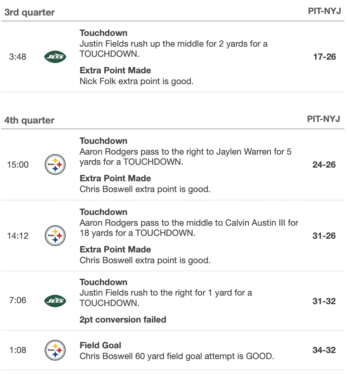Click the 17-26 score
Viewport: 347px width, 374px height.
pyautogui.click(x=324, y=57)
